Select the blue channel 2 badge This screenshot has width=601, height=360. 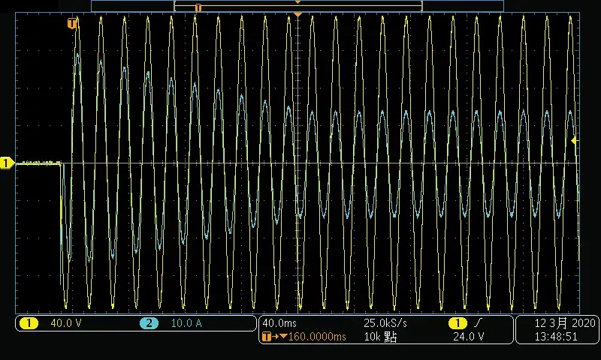(x=149, y=323)
